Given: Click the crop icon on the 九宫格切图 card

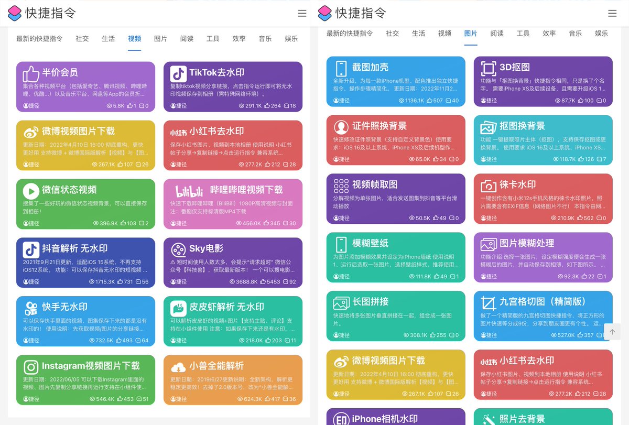Looking at the screenshot, I should click(x=489, y=302).
